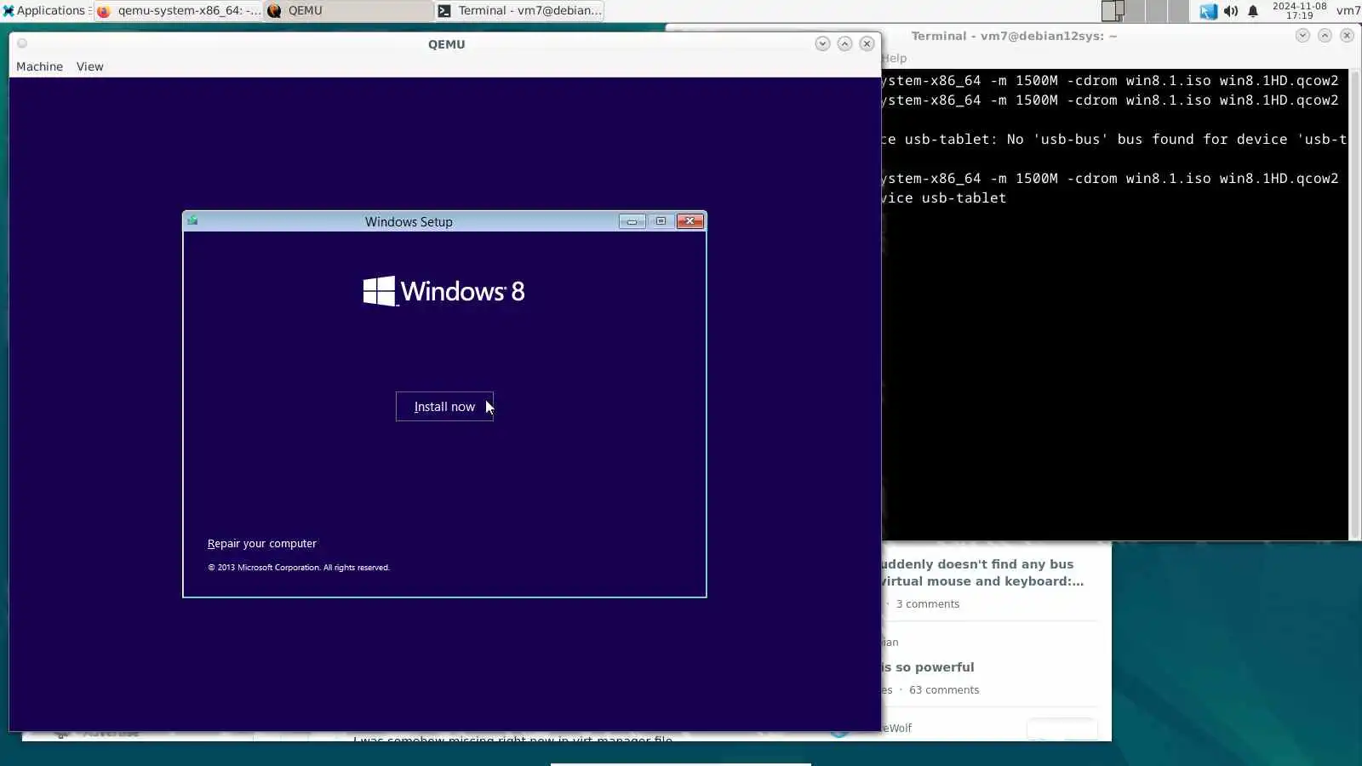Open the Help menu in Terminal
This screenshot has height=766, width=1362.
894,58
